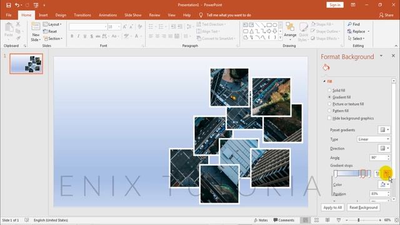
Task: Select the Right Arrow shape in gallery
Action: (269, 31)
